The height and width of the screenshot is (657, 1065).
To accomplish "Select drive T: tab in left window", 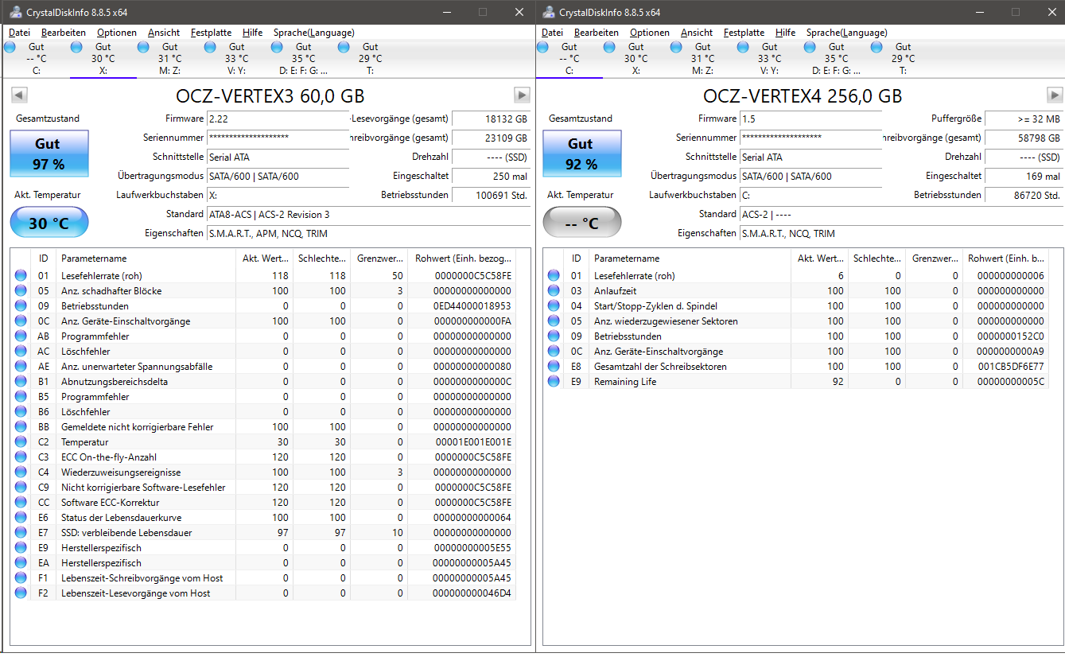I will click(371, 59).
